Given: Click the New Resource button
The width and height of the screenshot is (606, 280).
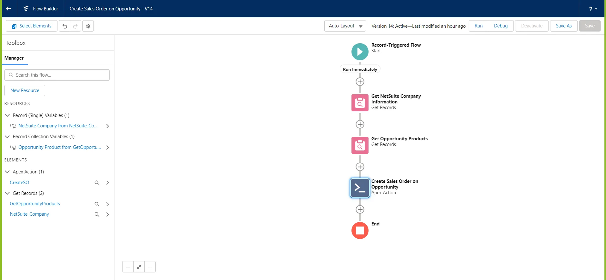Looking at the screenshot, I should point(25,90).
